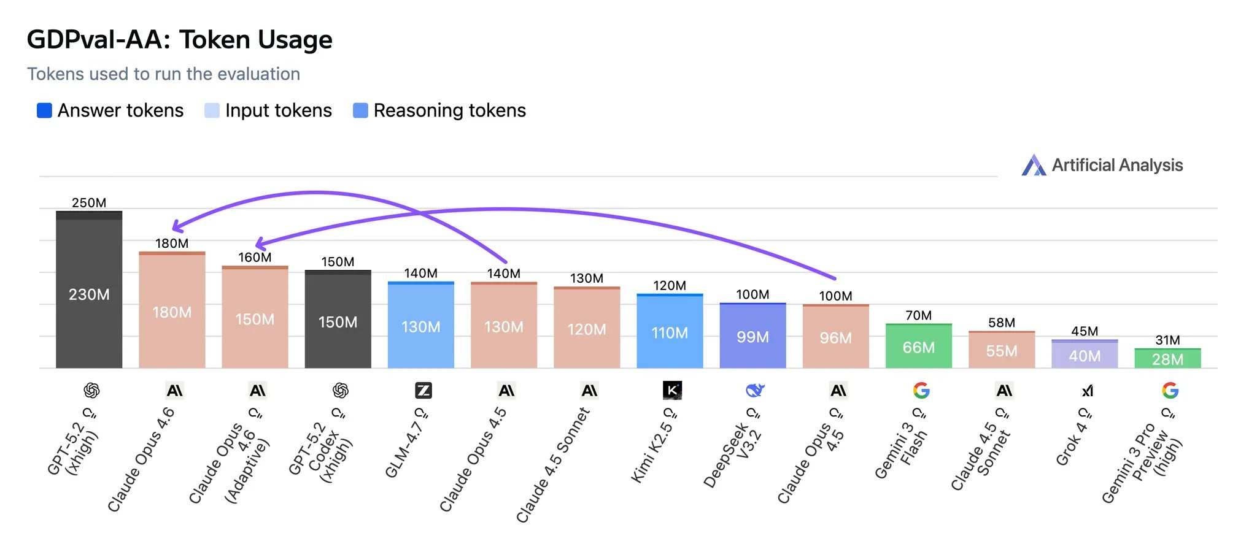This screenshot has height=552, width=1257.
Task: Click the OpenAI logo under the 250M bar
Action: click(x=91, y=391)
